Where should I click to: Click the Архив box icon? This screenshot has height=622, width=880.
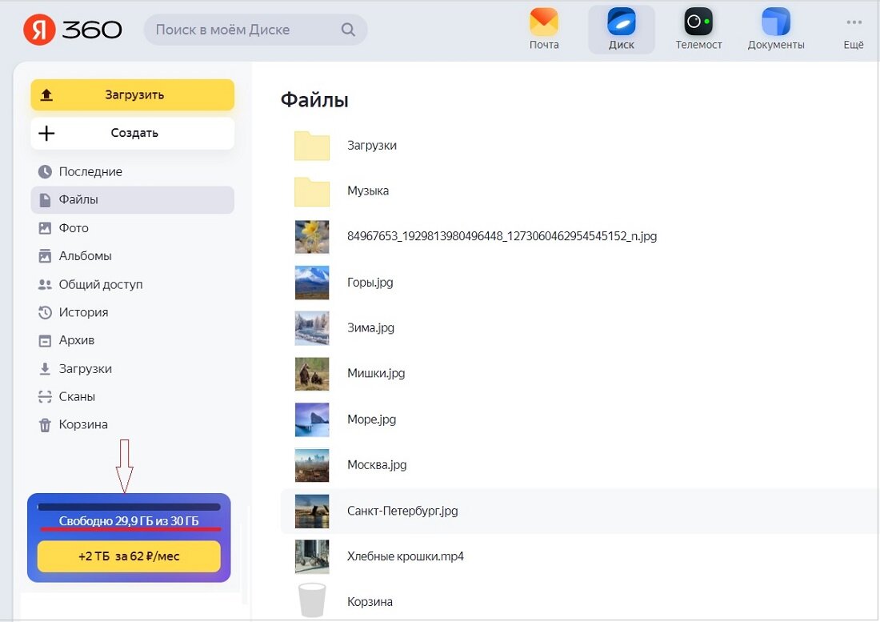(x=45, y=341)
